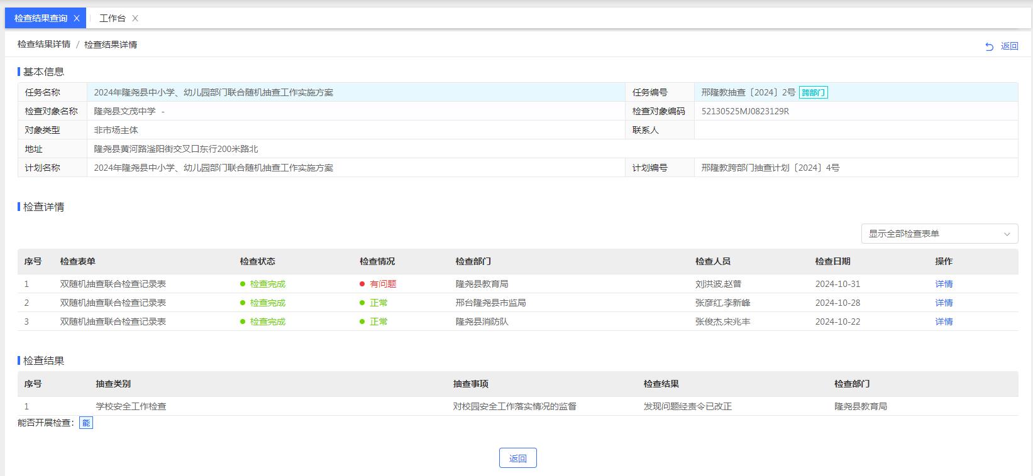Close the 检查结果查询 tab

coord(77,18)
